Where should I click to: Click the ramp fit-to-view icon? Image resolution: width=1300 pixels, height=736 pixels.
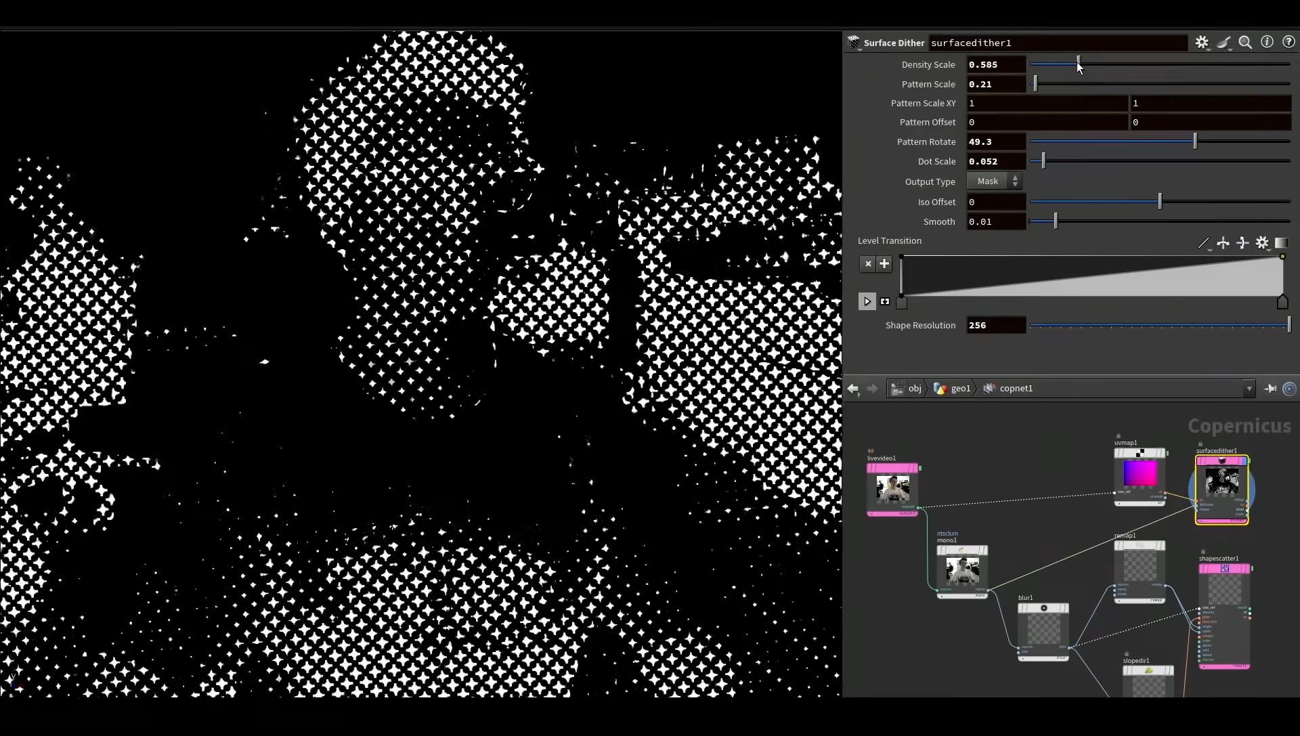click(x=885, y=301)
